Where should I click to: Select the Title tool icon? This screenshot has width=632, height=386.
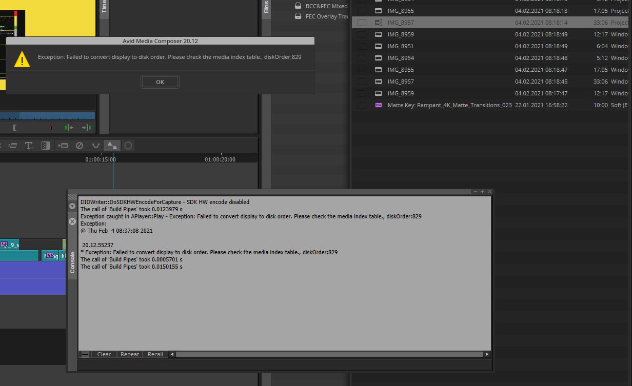click(x=29, y=146)
